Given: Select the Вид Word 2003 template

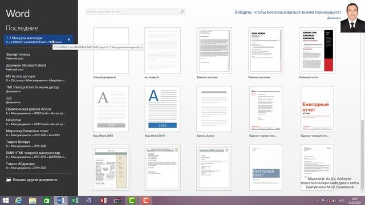Looking at the screenshot, I should tap(111, 109).
